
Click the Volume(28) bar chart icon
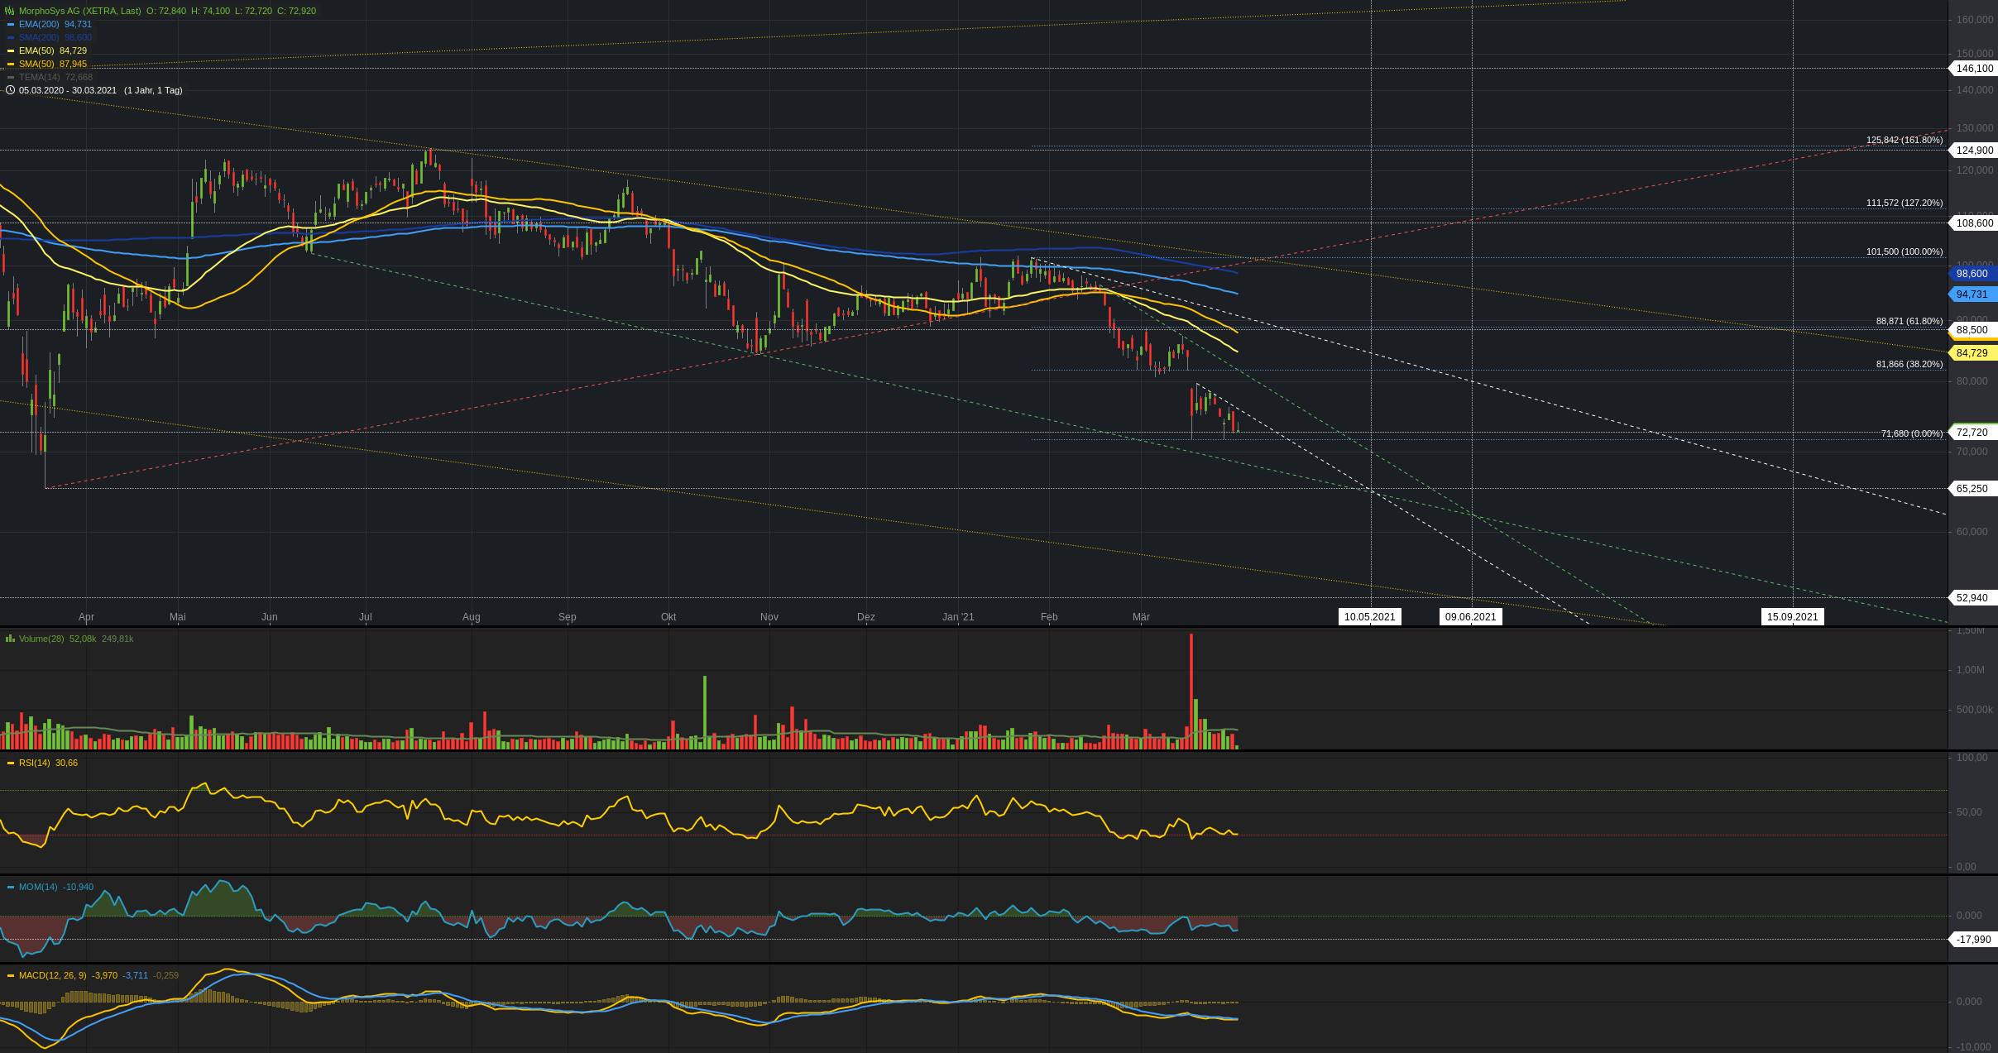coord(10,639)
